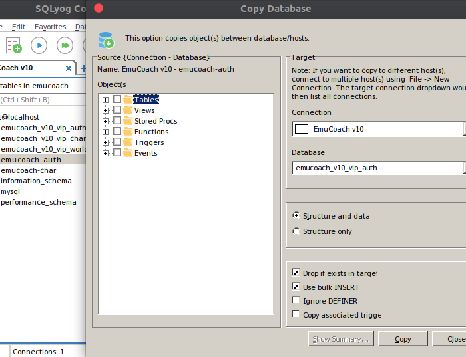Viewport: 466px width, 357px height.
Task: Enable Copy associated triggers checkbox
Action: pyautogui.click(x=296, y=314)
